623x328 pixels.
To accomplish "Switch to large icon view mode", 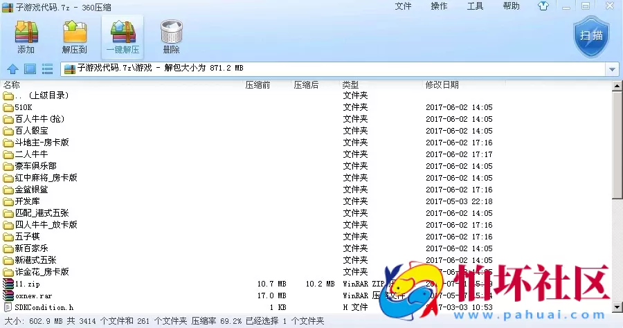I will point(30,69).
